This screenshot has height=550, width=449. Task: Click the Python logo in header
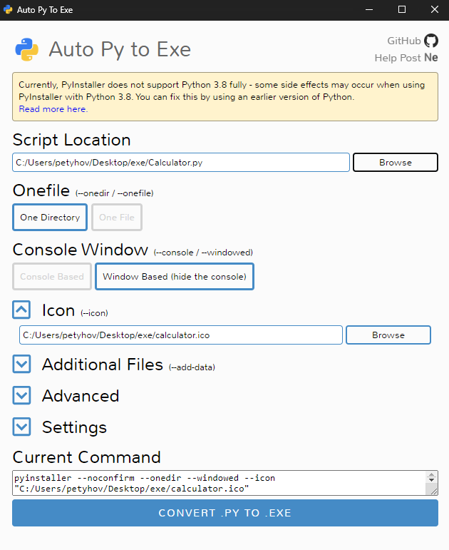click(26, 49)
